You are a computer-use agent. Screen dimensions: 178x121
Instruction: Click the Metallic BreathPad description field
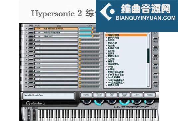(x=49, y=96)
